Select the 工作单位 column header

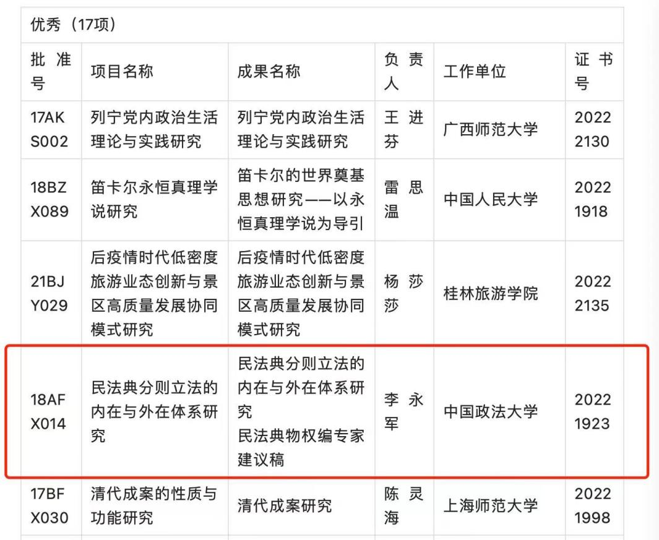tap(475, 71)
